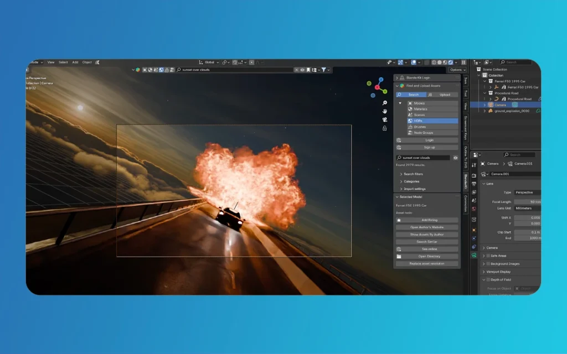Click the star icon on Add Rating
Image resolution: width=567 pixels, height=354 pixels.
(x=399, y=220)
